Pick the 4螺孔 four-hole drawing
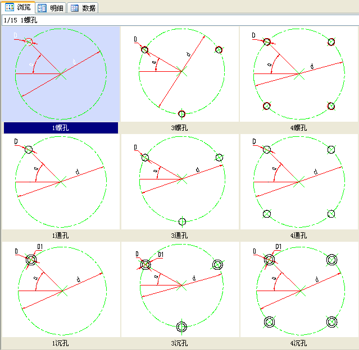 (x=299, y=74)
